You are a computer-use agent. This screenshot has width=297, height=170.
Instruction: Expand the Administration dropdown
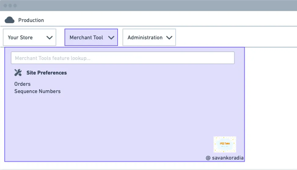pyautogui.click(x=149, y=37)
